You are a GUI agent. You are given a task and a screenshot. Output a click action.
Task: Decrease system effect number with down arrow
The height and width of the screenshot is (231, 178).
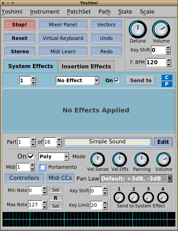click(33, 83)
